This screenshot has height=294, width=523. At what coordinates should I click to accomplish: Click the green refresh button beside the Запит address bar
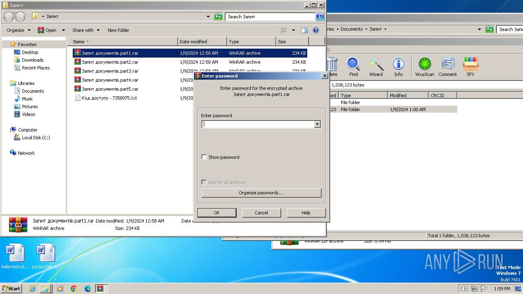pyautogui.click(x=219, y=17)
